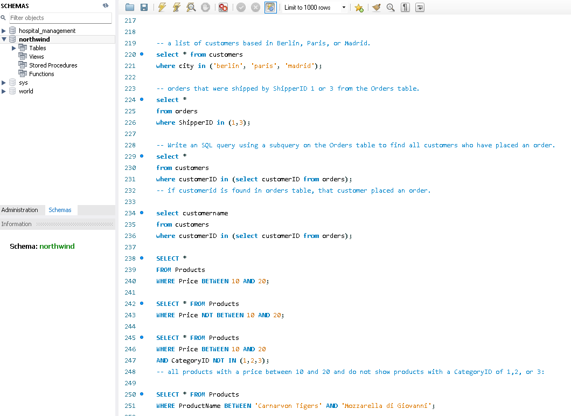Click 'Schema: northwind' info text

(42, 247)
